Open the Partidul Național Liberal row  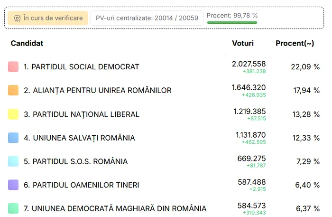coord(164,114)
